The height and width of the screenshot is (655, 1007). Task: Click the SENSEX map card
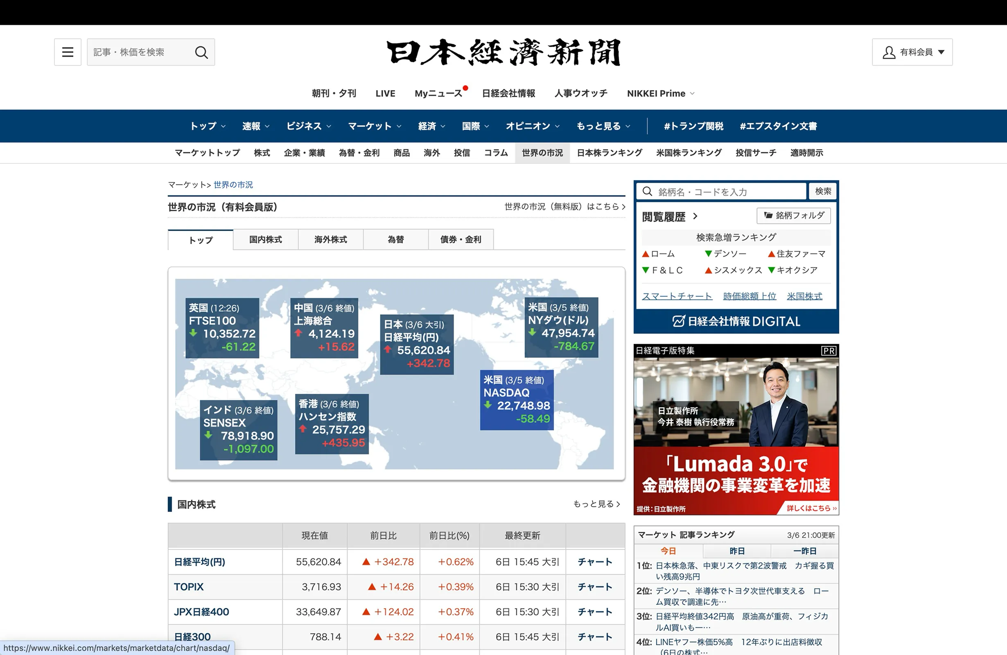click(239, 430)
